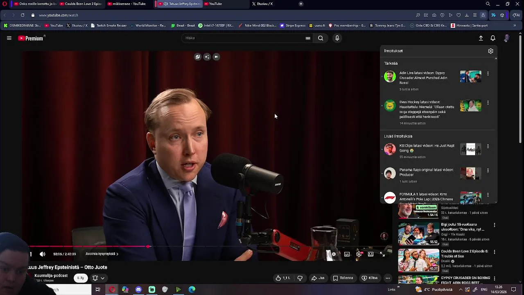Open a new browser tab with plus

tap(301, 4)
